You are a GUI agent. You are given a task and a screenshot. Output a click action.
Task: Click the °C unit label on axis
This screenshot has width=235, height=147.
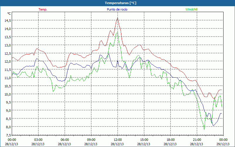pyautogui.click(x=9, y=14)
